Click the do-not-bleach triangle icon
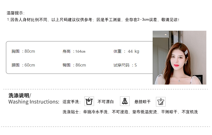Viewport: 212px width, 135px height. coord(125,101)
